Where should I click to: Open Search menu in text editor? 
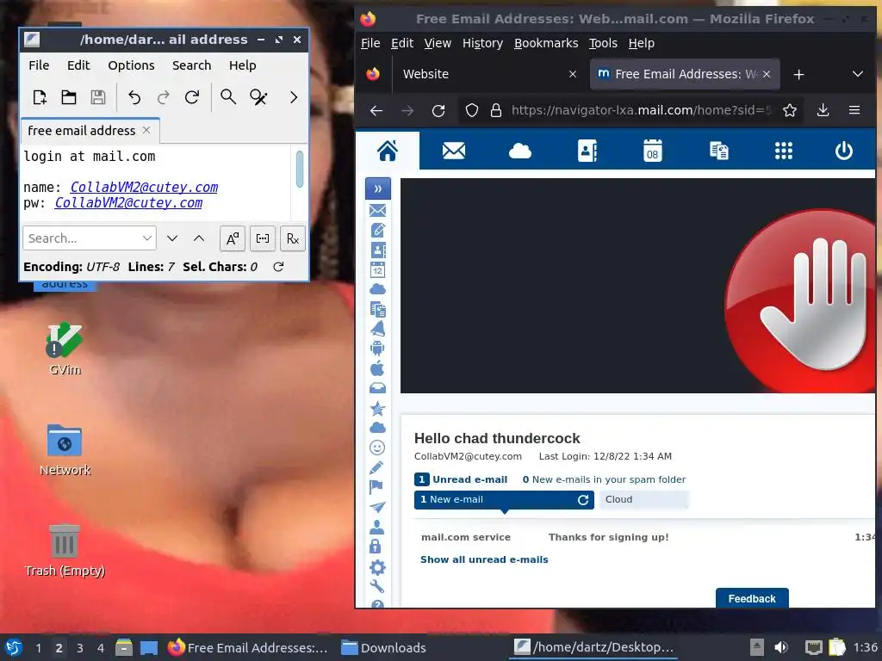point(191,65)
